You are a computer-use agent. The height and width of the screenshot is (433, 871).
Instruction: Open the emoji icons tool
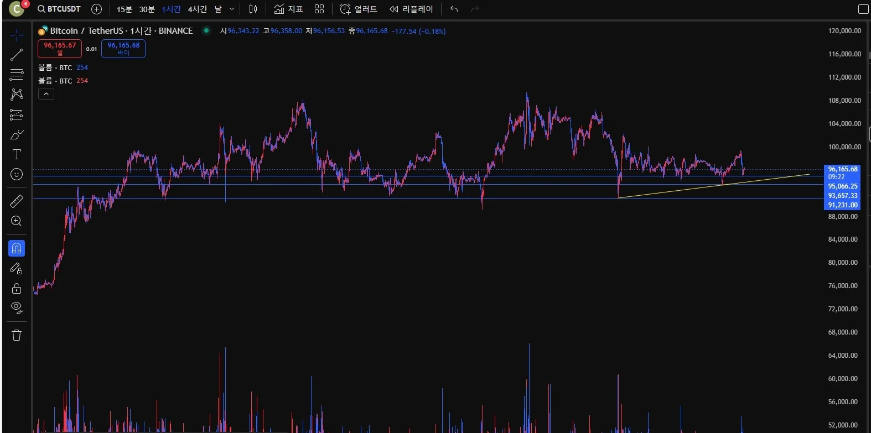[x=17, y=175]
